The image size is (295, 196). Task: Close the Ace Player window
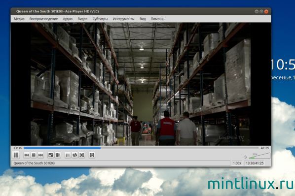[266, 11]
